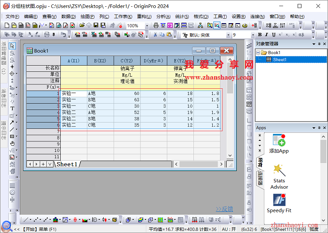328x233 pixels.
Task: Click the Greek symbols αβ button
Action: [301, 35]
